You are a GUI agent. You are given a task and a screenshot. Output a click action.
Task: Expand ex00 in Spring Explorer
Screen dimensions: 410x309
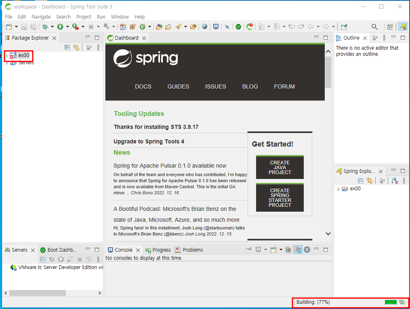338,189
